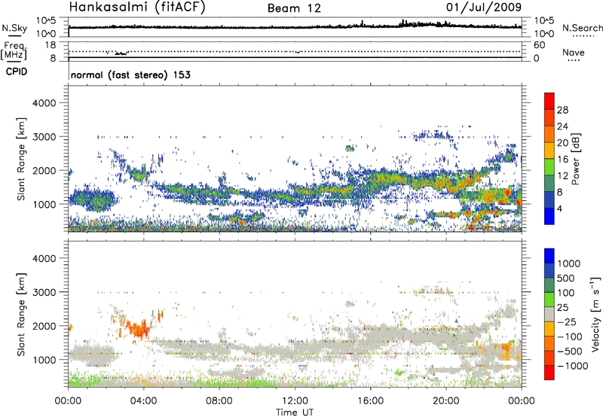Click the 'Velocity [m s-1]' color bar label
603x417 pixels.
(595, 314)
